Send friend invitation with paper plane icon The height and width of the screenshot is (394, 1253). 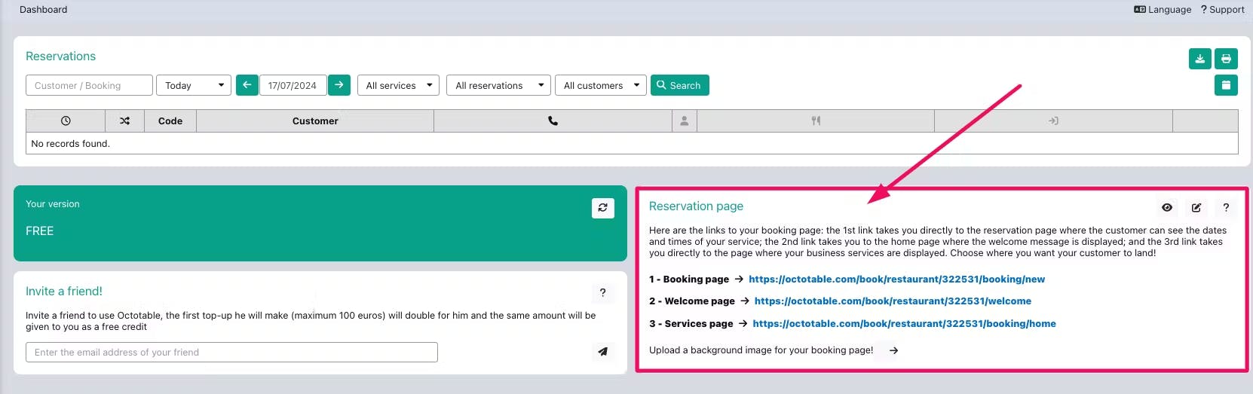[x=602, y=352]
